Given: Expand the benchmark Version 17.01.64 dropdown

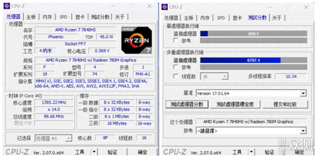Looking at the screenshot, I should (303, 93).
